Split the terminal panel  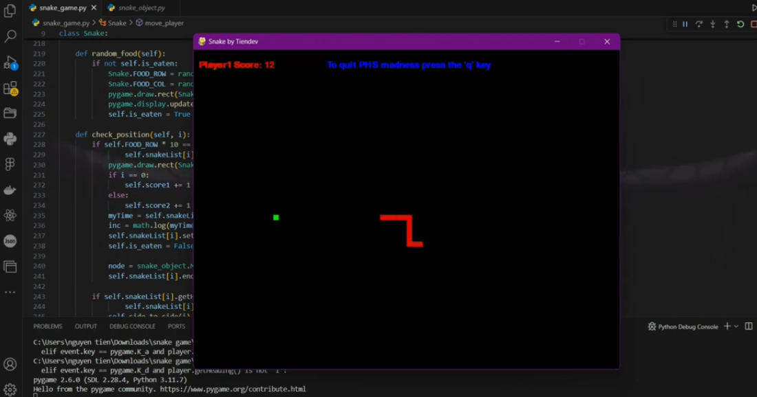[749, 326]
